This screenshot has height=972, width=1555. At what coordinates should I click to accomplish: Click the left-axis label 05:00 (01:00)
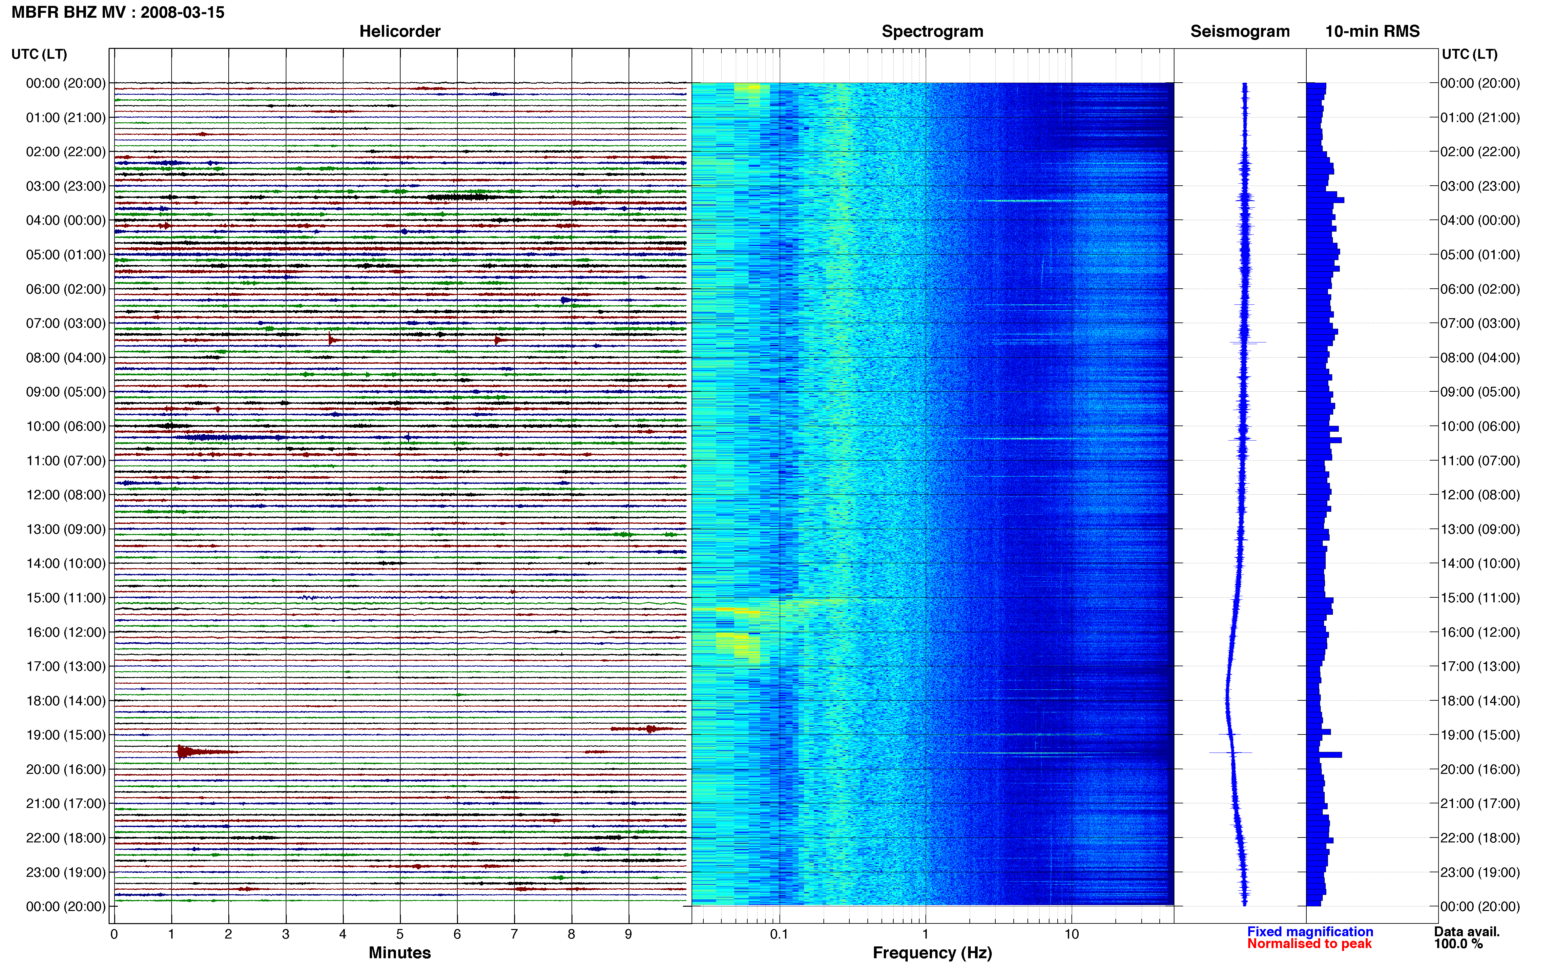(x=66, y=255)
